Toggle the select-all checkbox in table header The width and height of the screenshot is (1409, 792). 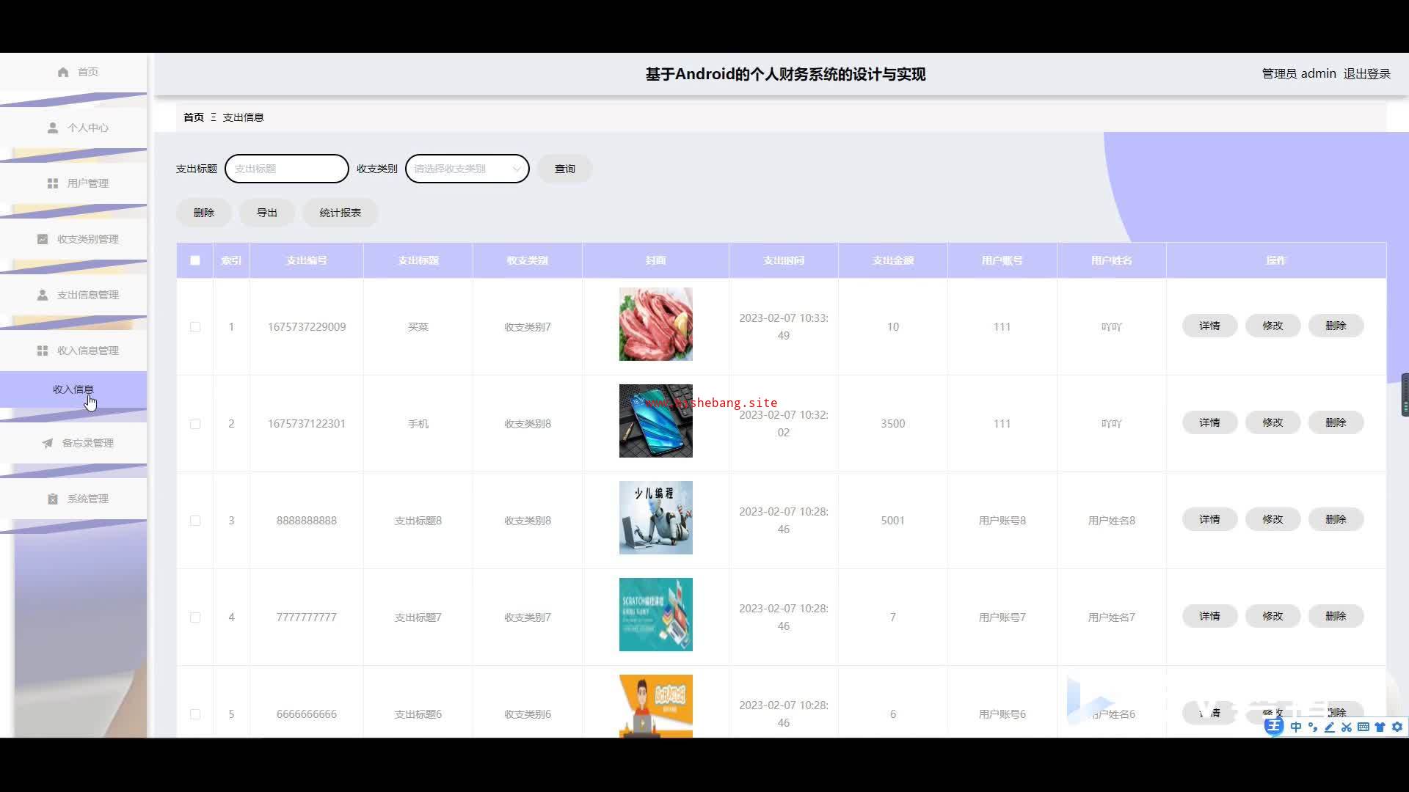[x=195, y=260]
